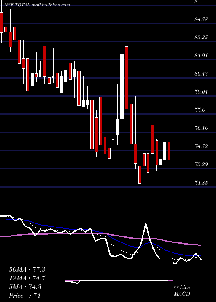Click the 12MA : 74.7 readout

tap(27, 278)
